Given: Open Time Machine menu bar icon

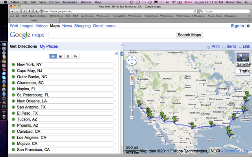Looking at the screenshot, I should [150, 2].
